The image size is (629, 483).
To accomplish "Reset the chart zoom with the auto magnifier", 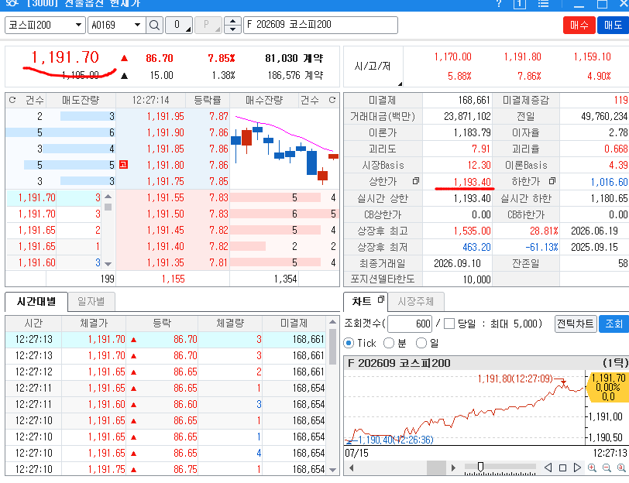I will tap(621, 468).
